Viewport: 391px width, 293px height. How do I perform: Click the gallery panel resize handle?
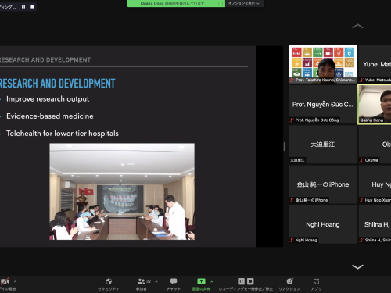point(285,146)
